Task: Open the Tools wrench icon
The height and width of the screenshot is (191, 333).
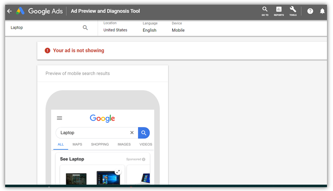Action: tap(293, 11)
